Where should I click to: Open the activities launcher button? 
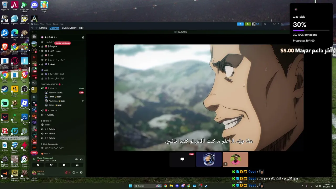click(x=64, y=165)
